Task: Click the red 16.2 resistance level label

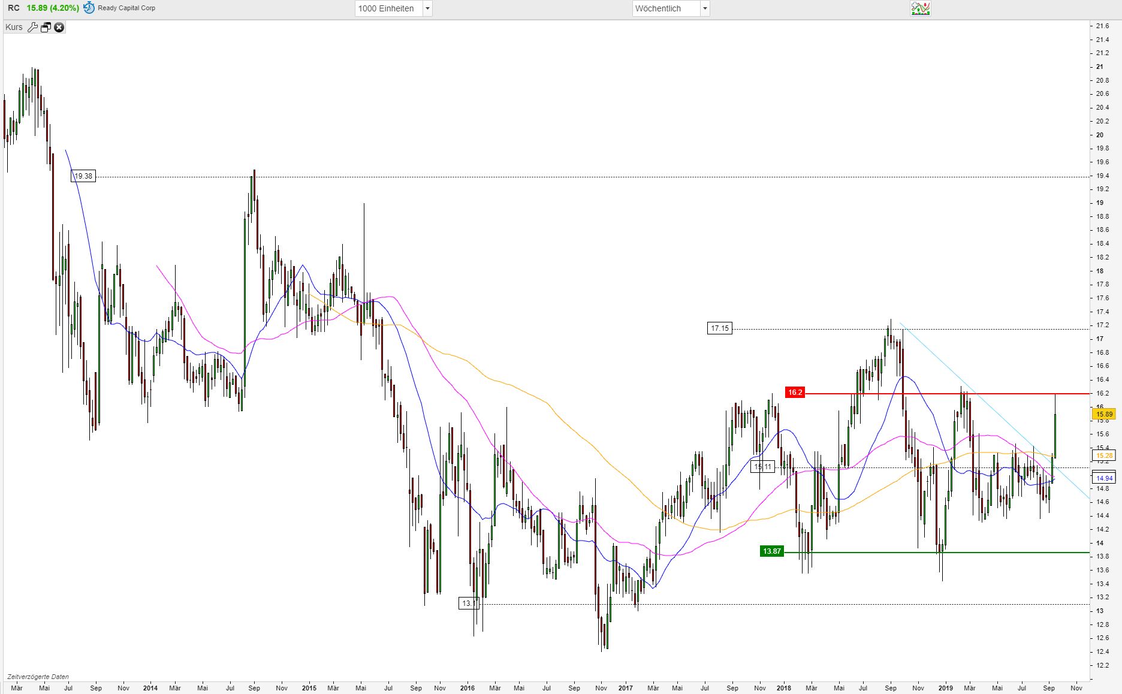Action: coord(795,392)
